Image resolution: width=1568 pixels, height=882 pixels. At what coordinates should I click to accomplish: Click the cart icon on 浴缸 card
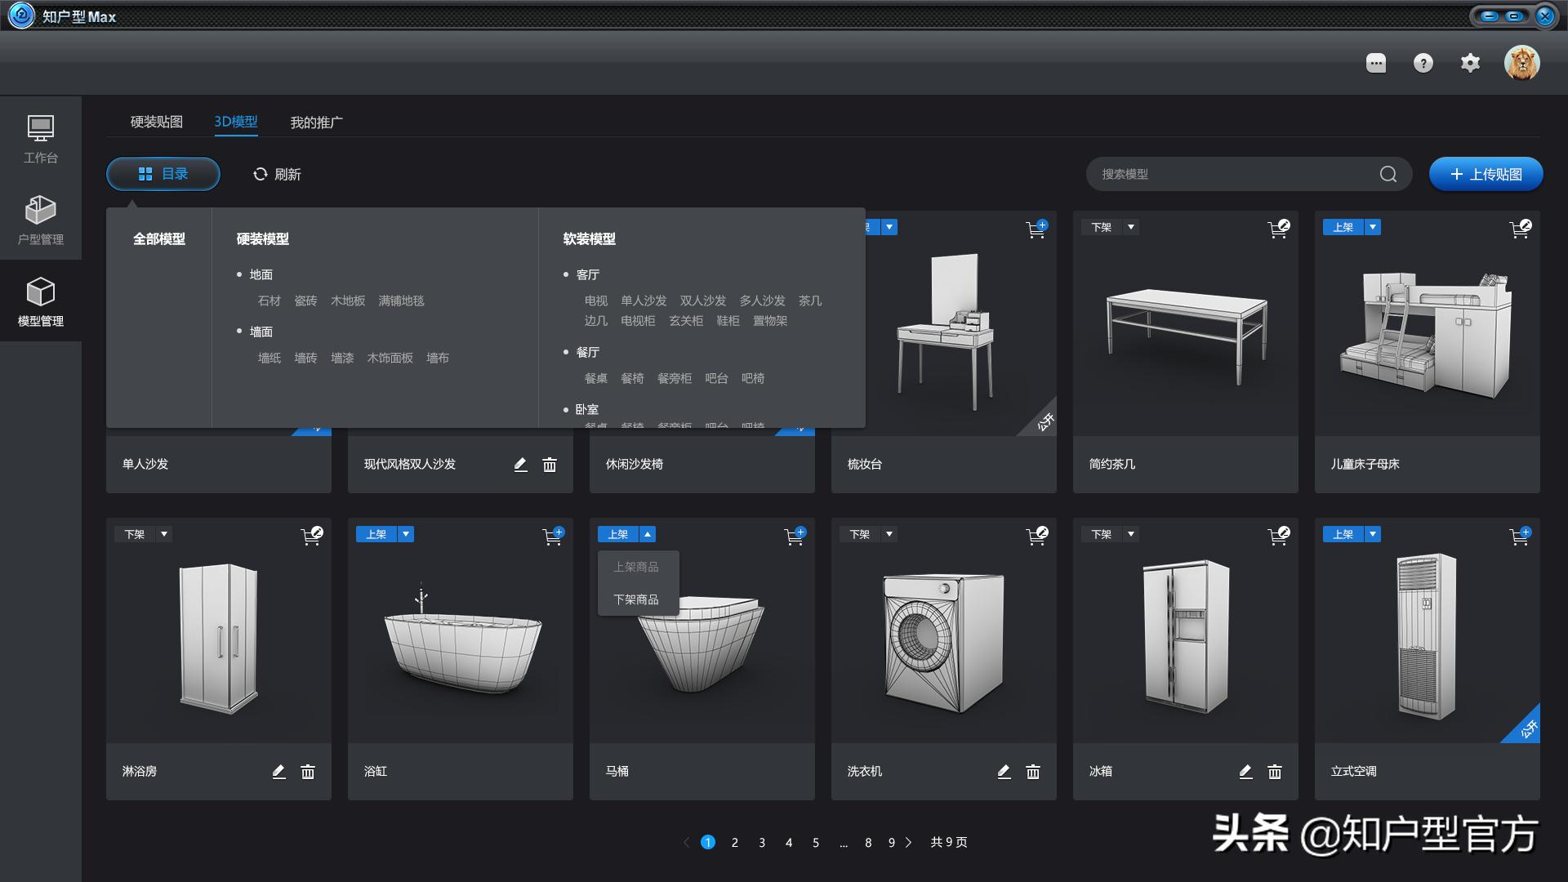tap(553, 536)
